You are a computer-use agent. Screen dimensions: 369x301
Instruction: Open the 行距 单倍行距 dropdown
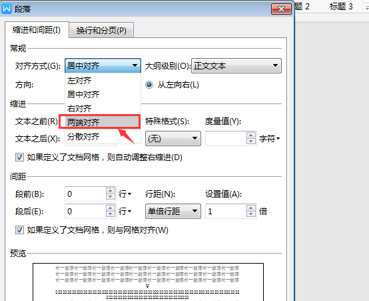173,211
